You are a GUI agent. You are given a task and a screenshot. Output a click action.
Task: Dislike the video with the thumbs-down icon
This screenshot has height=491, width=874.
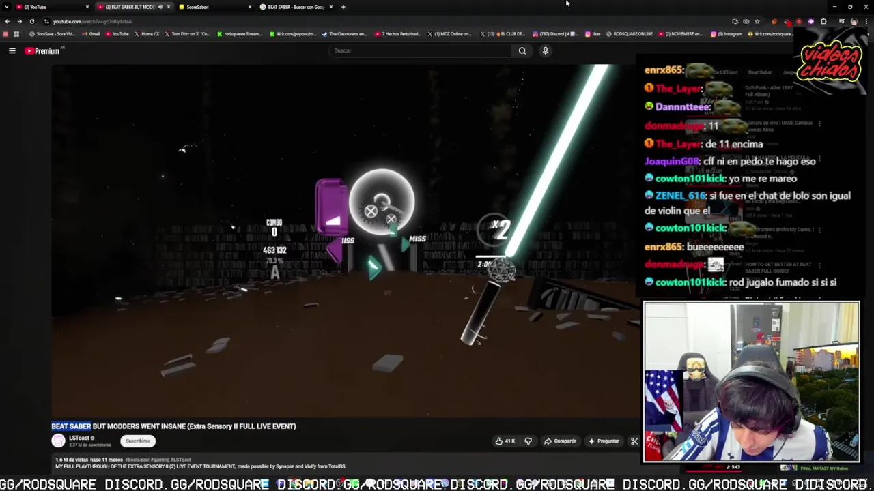point(528,441)
